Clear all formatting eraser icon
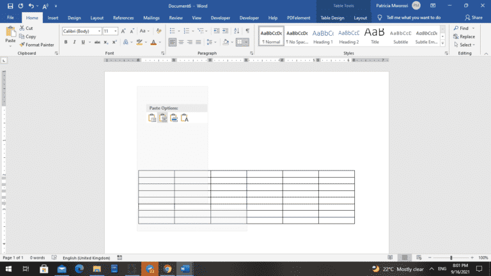The image size is (491, 276). click(x=159, y=31)
